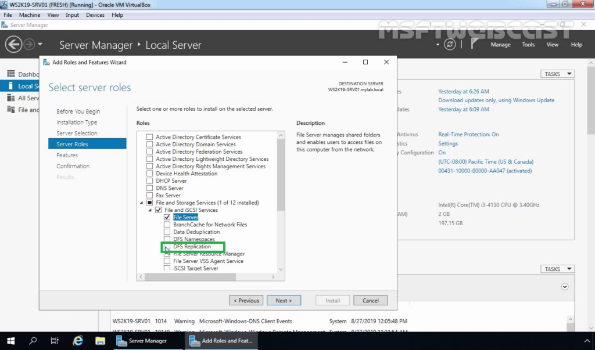595x350 pixels.
Task: Open navigation history dropdown arrow
Action: point(40,44)
